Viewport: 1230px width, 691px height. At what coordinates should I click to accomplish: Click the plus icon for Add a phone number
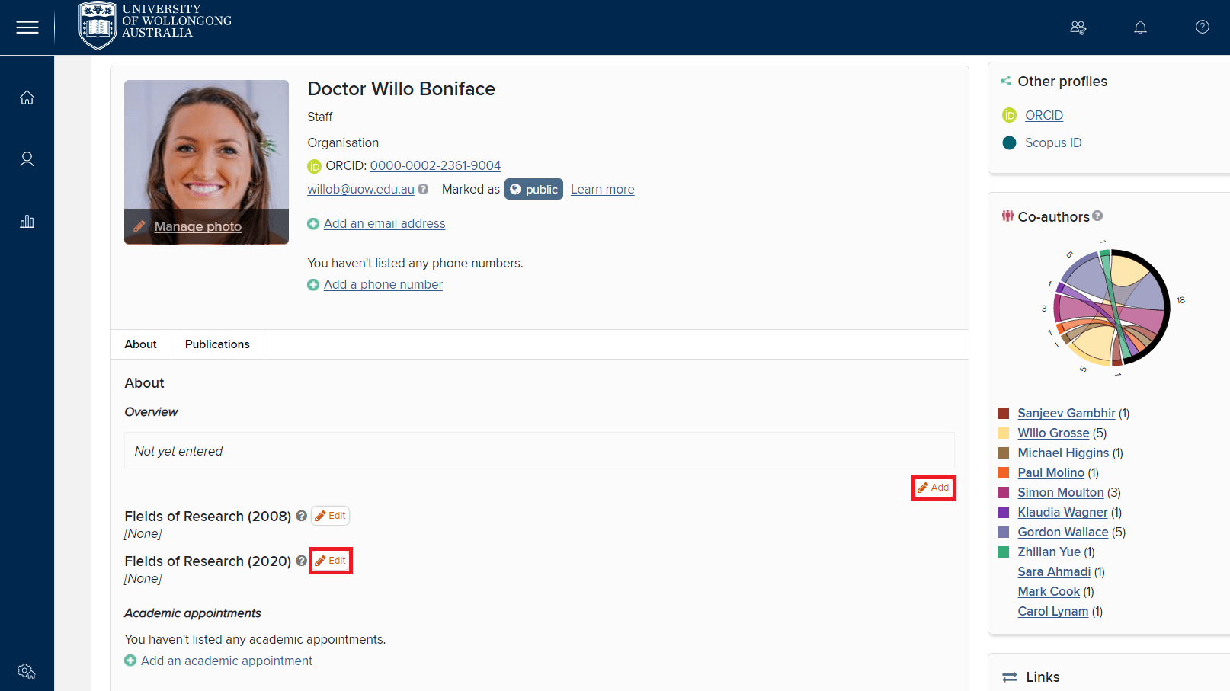pos(313,285)
